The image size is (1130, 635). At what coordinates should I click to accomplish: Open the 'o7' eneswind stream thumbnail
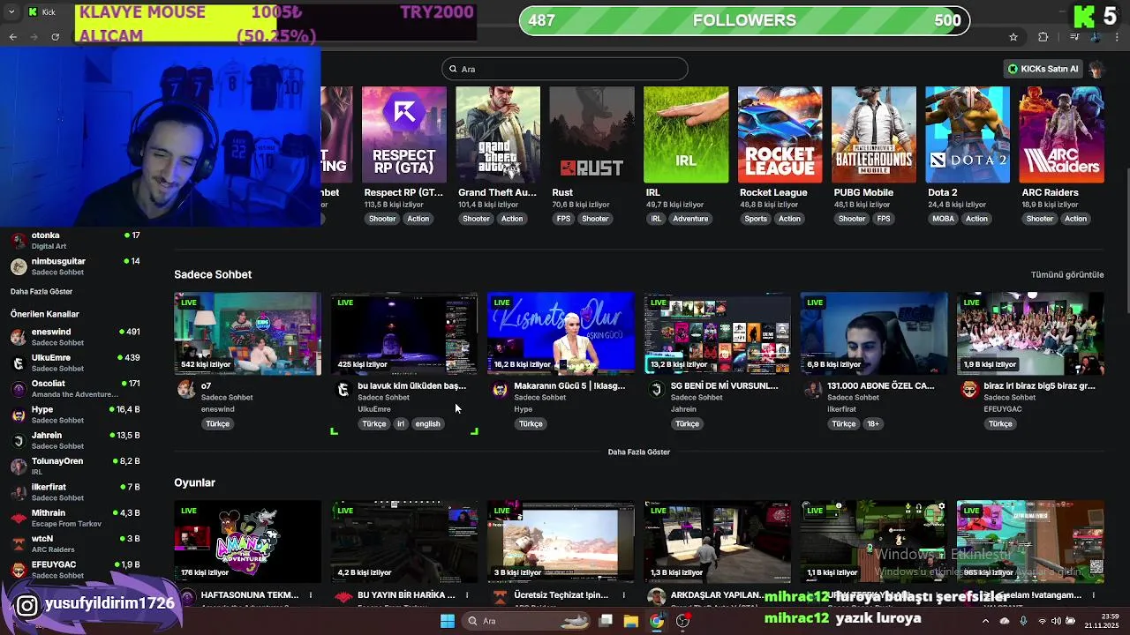[247, 333]
